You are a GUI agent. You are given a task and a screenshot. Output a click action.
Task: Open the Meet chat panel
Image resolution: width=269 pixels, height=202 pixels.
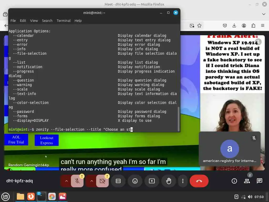pos(259,181)
